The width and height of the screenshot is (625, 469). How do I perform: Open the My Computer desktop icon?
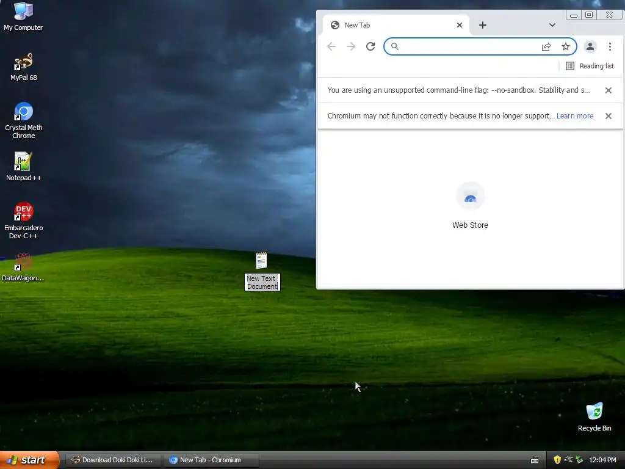point(23,16)
